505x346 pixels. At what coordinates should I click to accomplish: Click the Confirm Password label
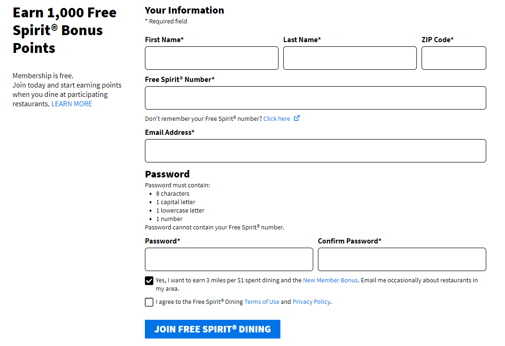point(350,241)
